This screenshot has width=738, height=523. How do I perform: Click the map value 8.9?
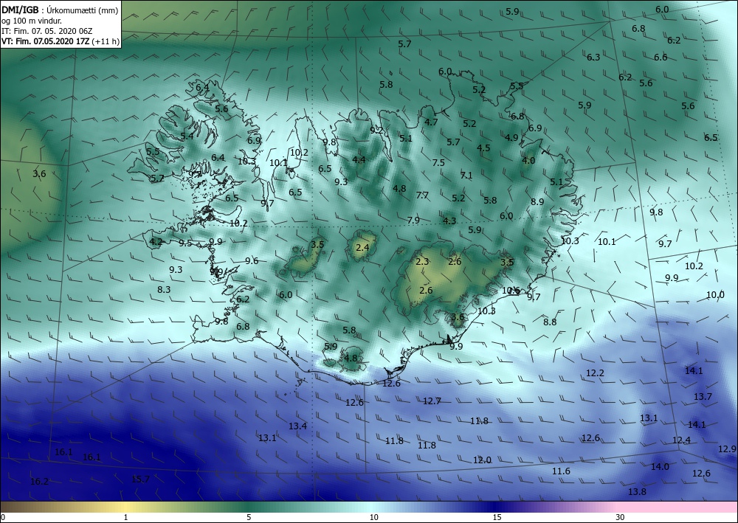pos(537,202)
